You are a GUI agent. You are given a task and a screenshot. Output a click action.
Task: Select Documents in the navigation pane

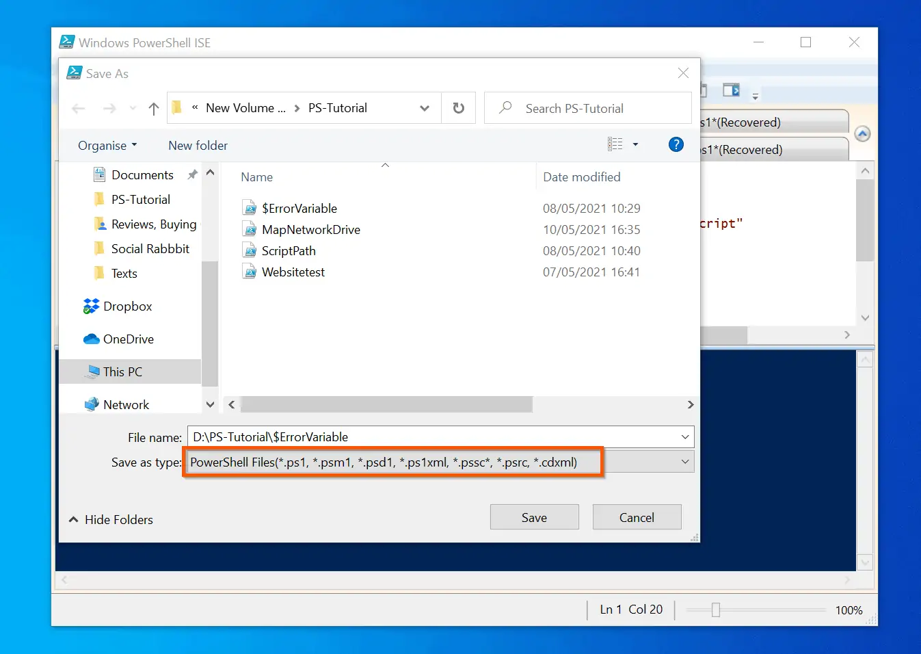142,175
